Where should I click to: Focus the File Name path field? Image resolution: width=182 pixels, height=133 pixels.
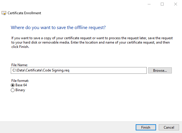click(x=79, y=70)
